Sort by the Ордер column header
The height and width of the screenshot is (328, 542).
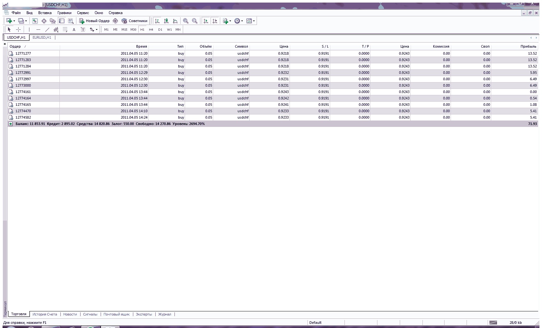(x=34, y=46)
